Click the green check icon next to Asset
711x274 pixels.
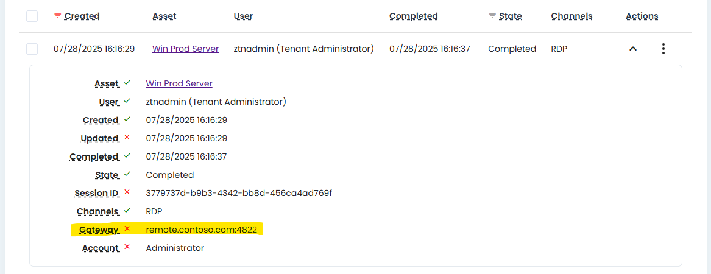pos(127,83)
